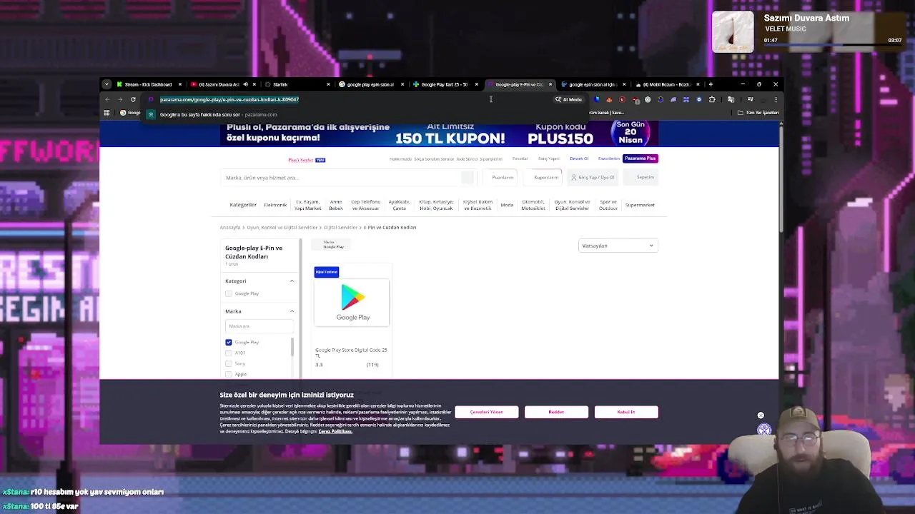Close the Google Play Kart 25 tab
The height and width of the screenshot is (514, 915).
476,84
